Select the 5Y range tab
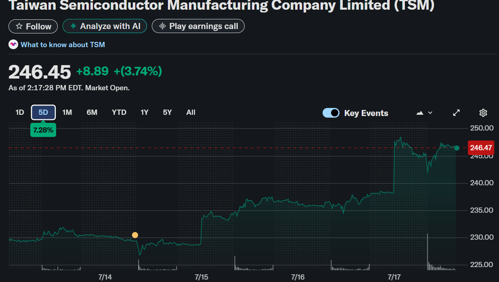499x282 pixels. pyautogui.click(x=167, y=112)
